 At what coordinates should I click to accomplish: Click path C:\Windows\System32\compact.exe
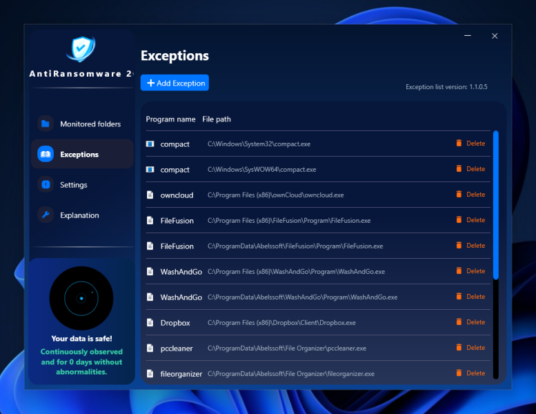click(259, 144)
